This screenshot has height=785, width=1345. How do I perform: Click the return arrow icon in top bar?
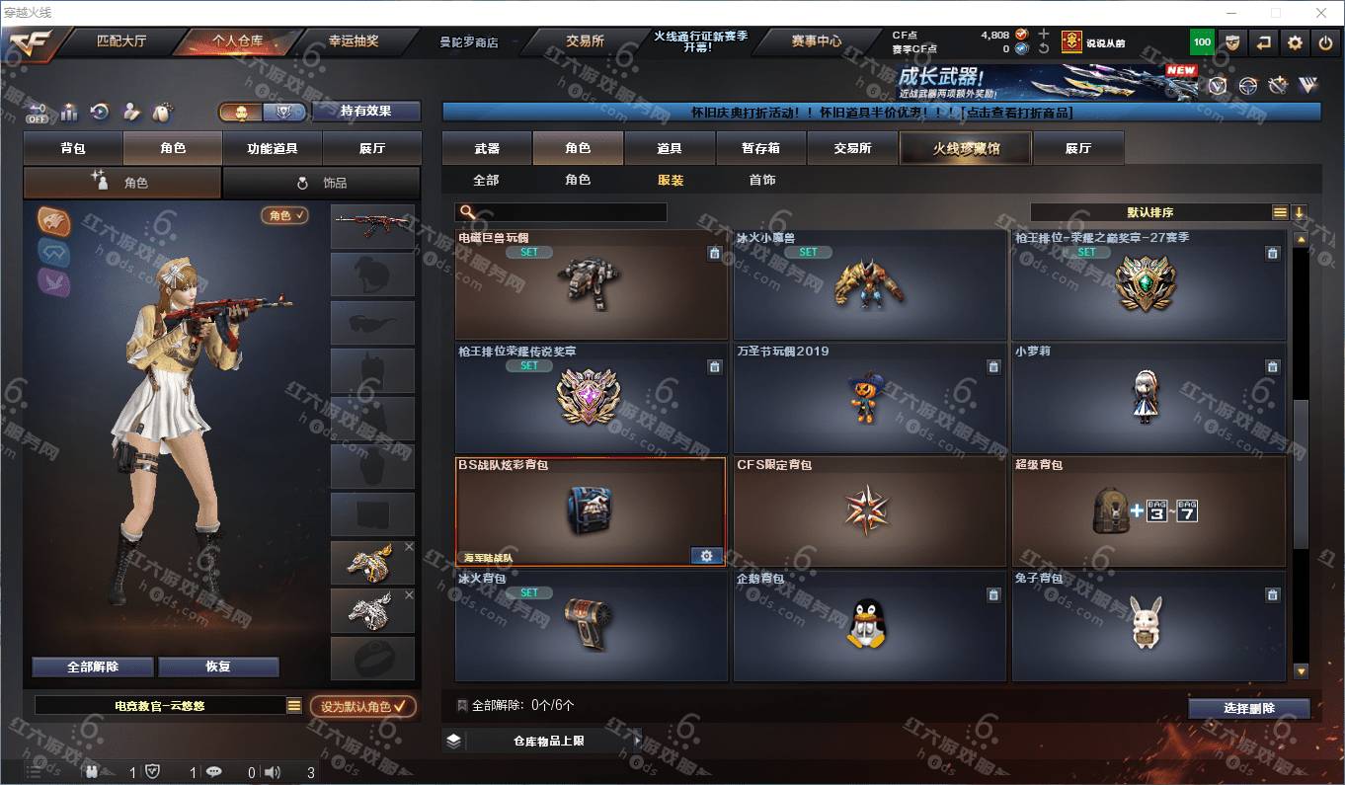click(1263, 42)
